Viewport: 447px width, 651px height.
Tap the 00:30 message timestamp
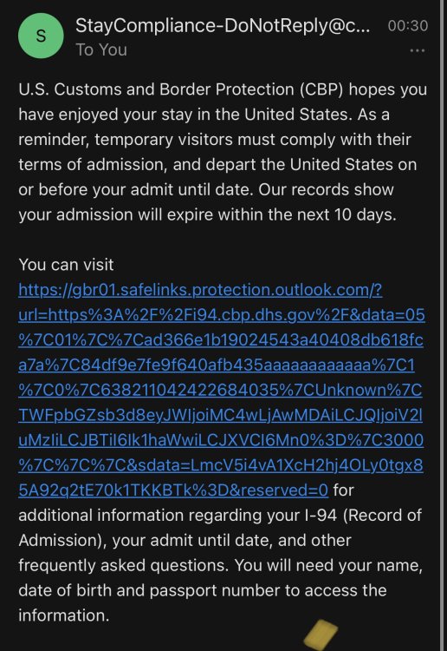click(x=408, y=26)
